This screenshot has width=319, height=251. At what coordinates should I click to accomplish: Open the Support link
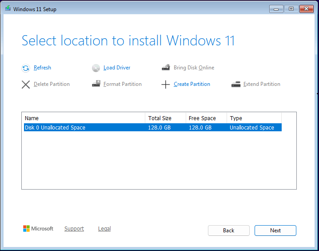pyautogui.click(x=74, y=229)
